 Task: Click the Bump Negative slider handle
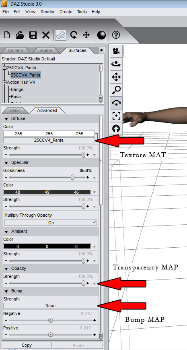[x=51, y=320]
